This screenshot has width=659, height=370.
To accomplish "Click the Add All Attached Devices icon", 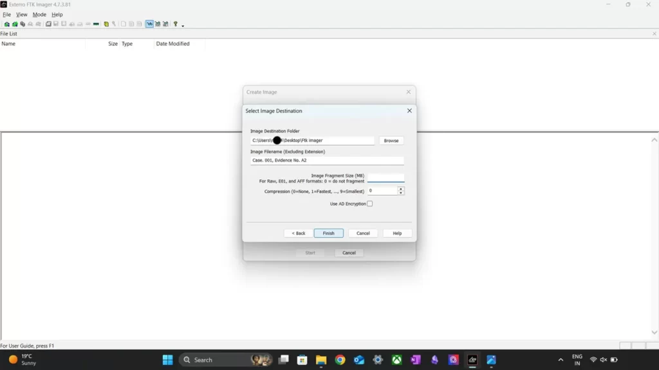I will pos(14,24).
